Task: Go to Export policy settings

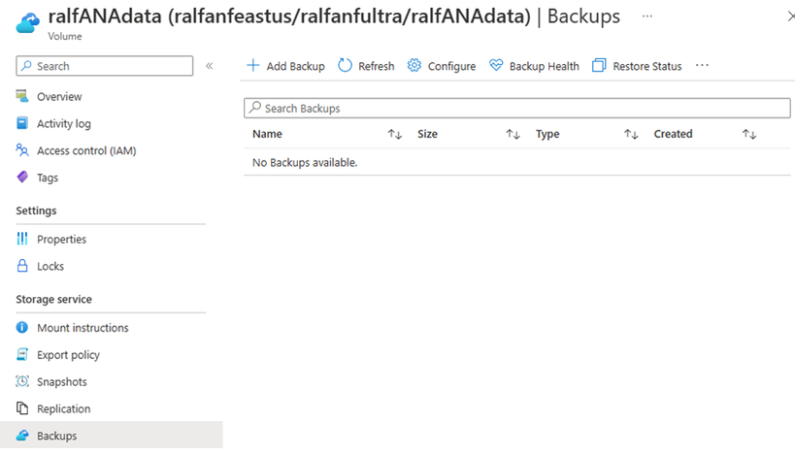Action: 68,355
